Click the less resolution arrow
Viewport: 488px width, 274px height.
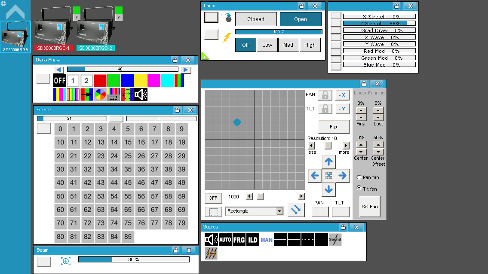311,146
